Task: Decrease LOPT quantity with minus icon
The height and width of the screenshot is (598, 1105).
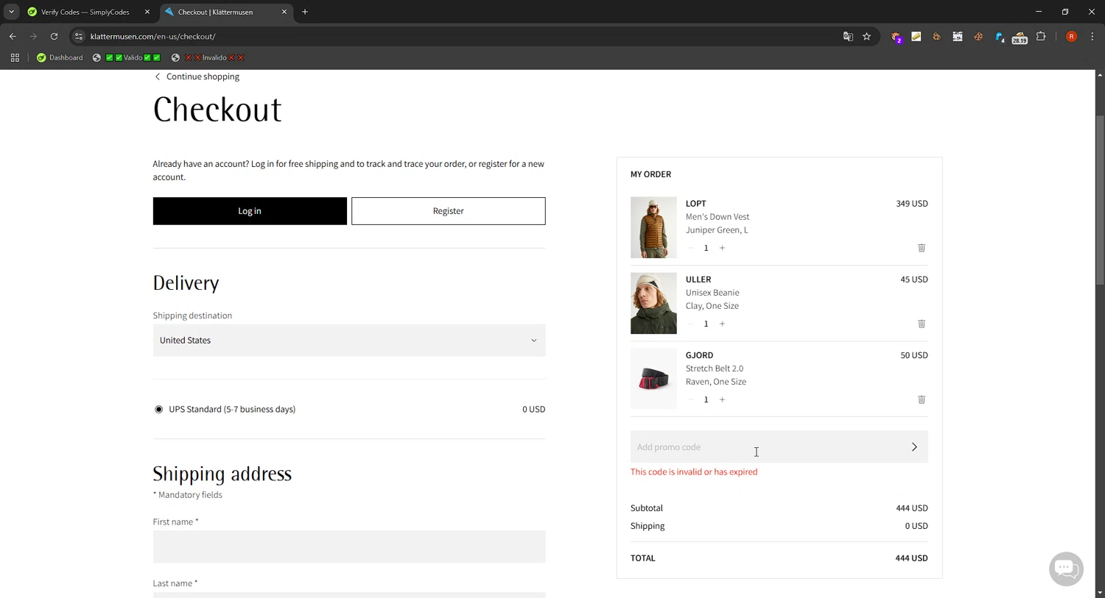Action: pyautogui.click(x=690, y=248)
